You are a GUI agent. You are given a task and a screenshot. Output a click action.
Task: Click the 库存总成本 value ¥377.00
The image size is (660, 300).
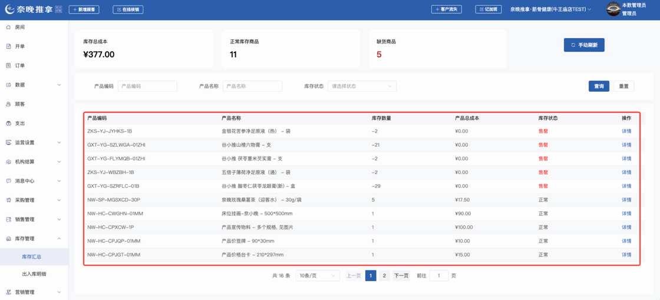(x=99, y=55)
